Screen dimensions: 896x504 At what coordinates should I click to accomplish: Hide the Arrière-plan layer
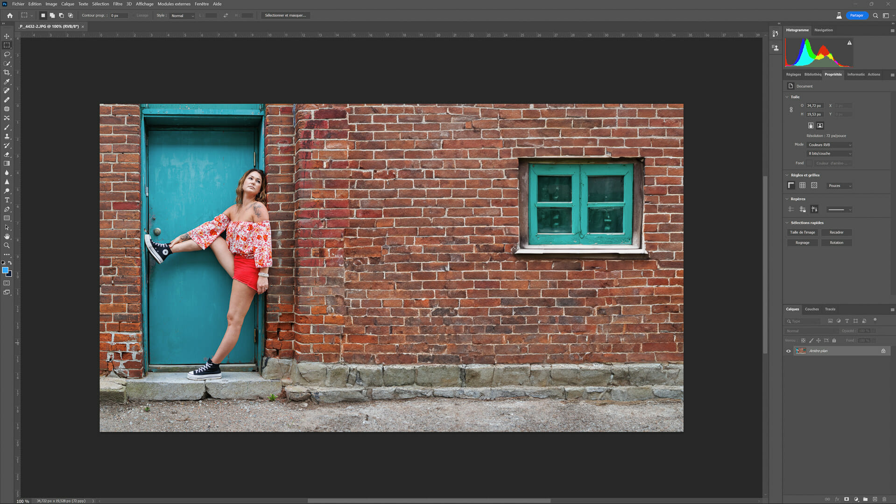pyautogui.click(x=789, y=351)
